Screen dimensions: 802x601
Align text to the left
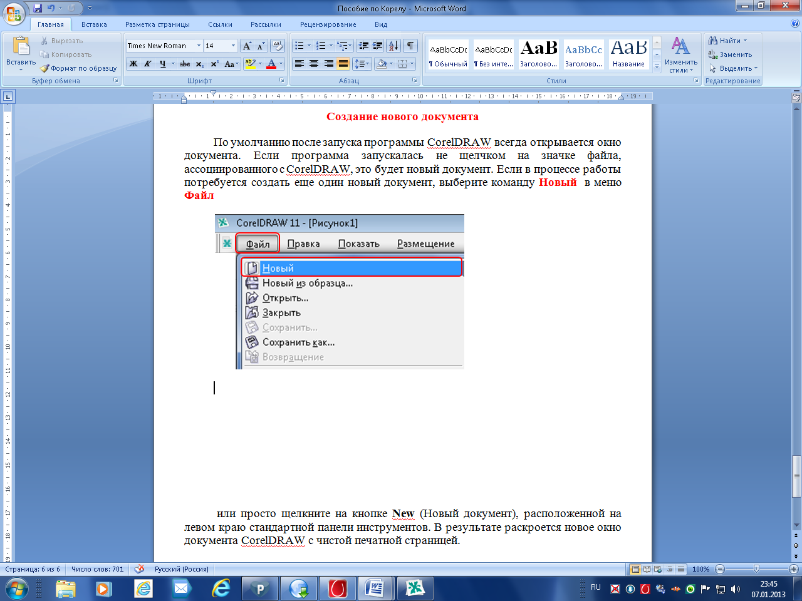(299, 64)
